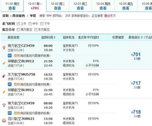Filter by 东方航空 airline checkbox
The image size is (152, 126).
36,30
